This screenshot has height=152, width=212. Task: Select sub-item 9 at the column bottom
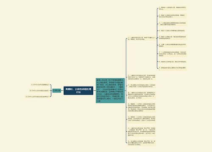[173, 68]
